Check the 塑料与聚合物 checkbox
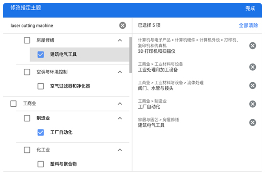Viewport: 265px width, 176px height. coord(40,164)
